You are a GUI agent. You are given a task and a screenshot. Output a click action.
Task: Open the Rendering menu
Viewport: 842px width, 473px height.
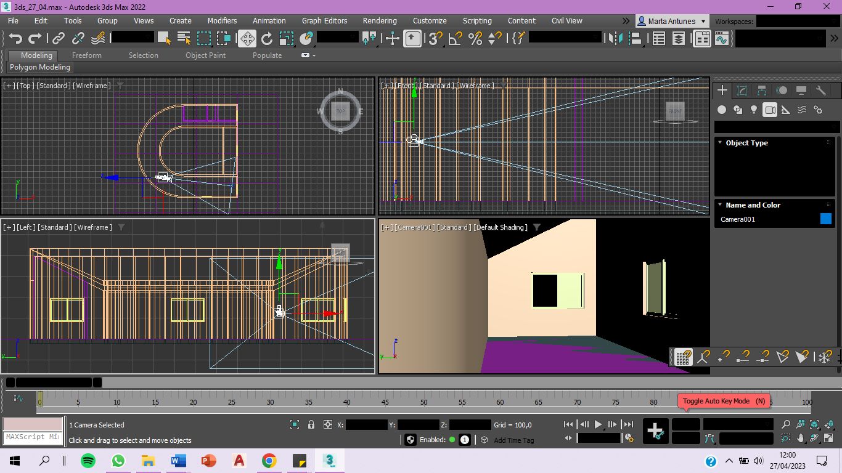tap(380, 20)
